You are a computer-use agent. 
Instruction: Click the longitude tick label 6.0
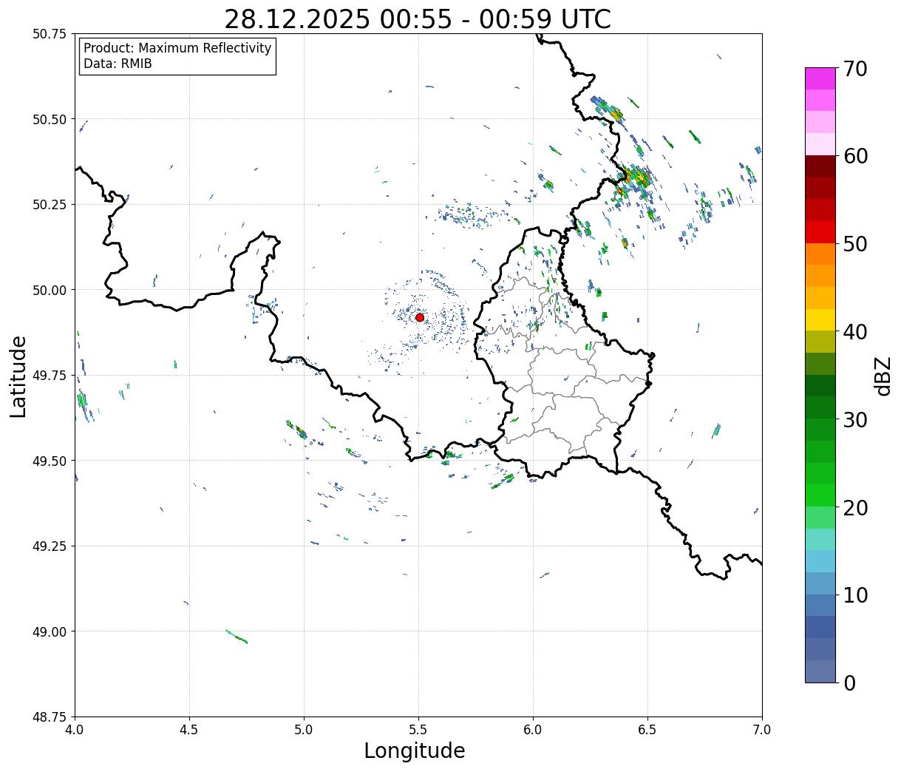[x=533, y=730]
